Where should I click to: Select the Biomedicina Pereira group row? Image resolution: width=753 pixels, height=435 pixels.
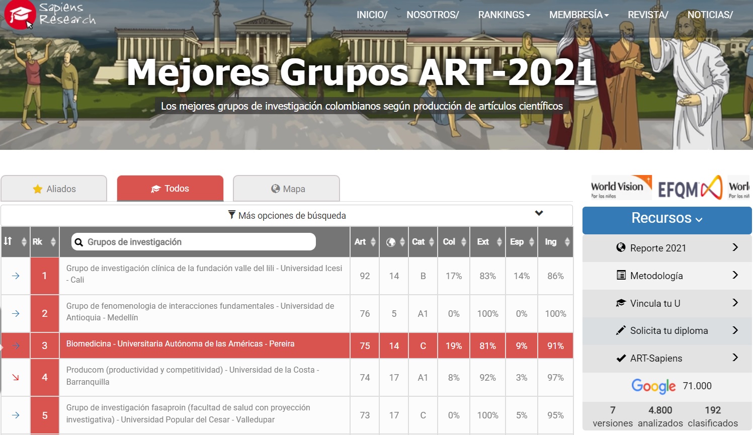click(x=287, y=345)
